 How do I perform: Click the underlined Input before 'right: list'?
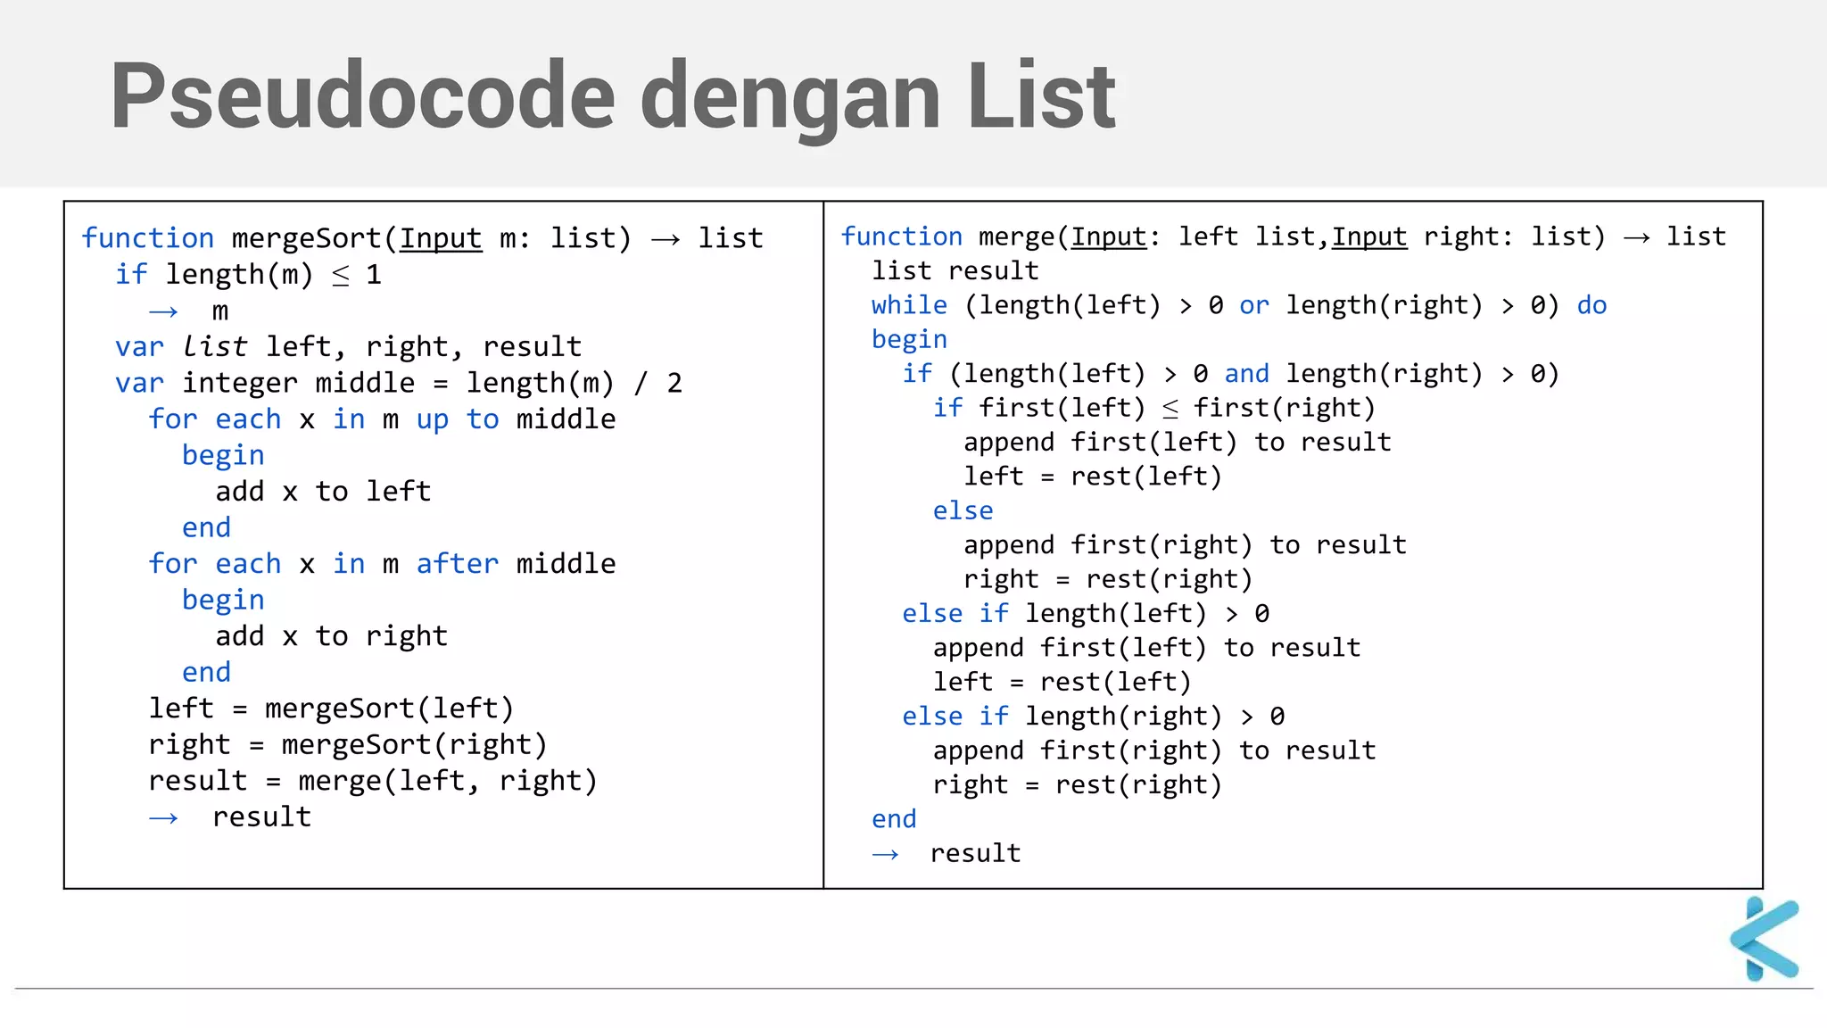[1368, 236]
